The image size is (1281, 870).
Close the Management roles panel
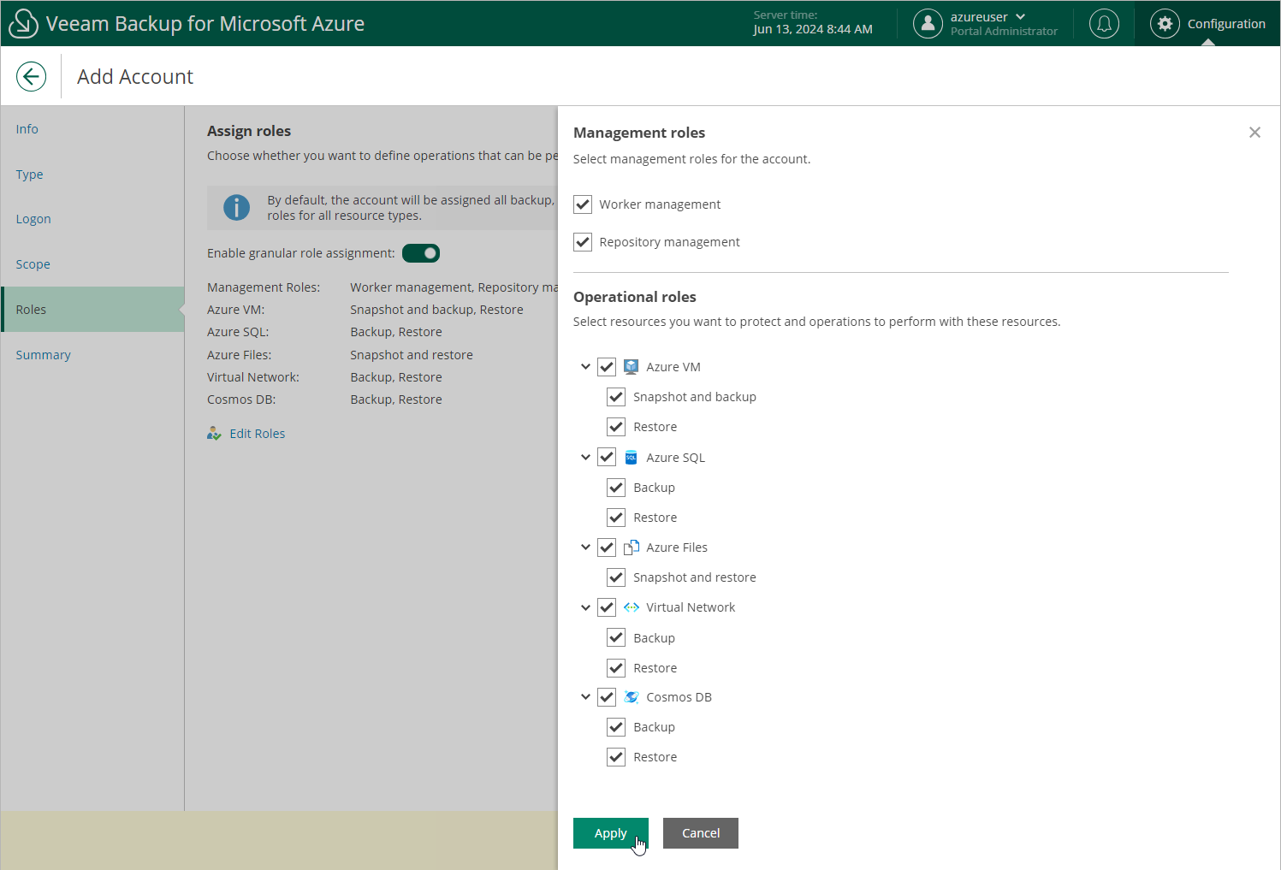click(x=1254, y=133)
